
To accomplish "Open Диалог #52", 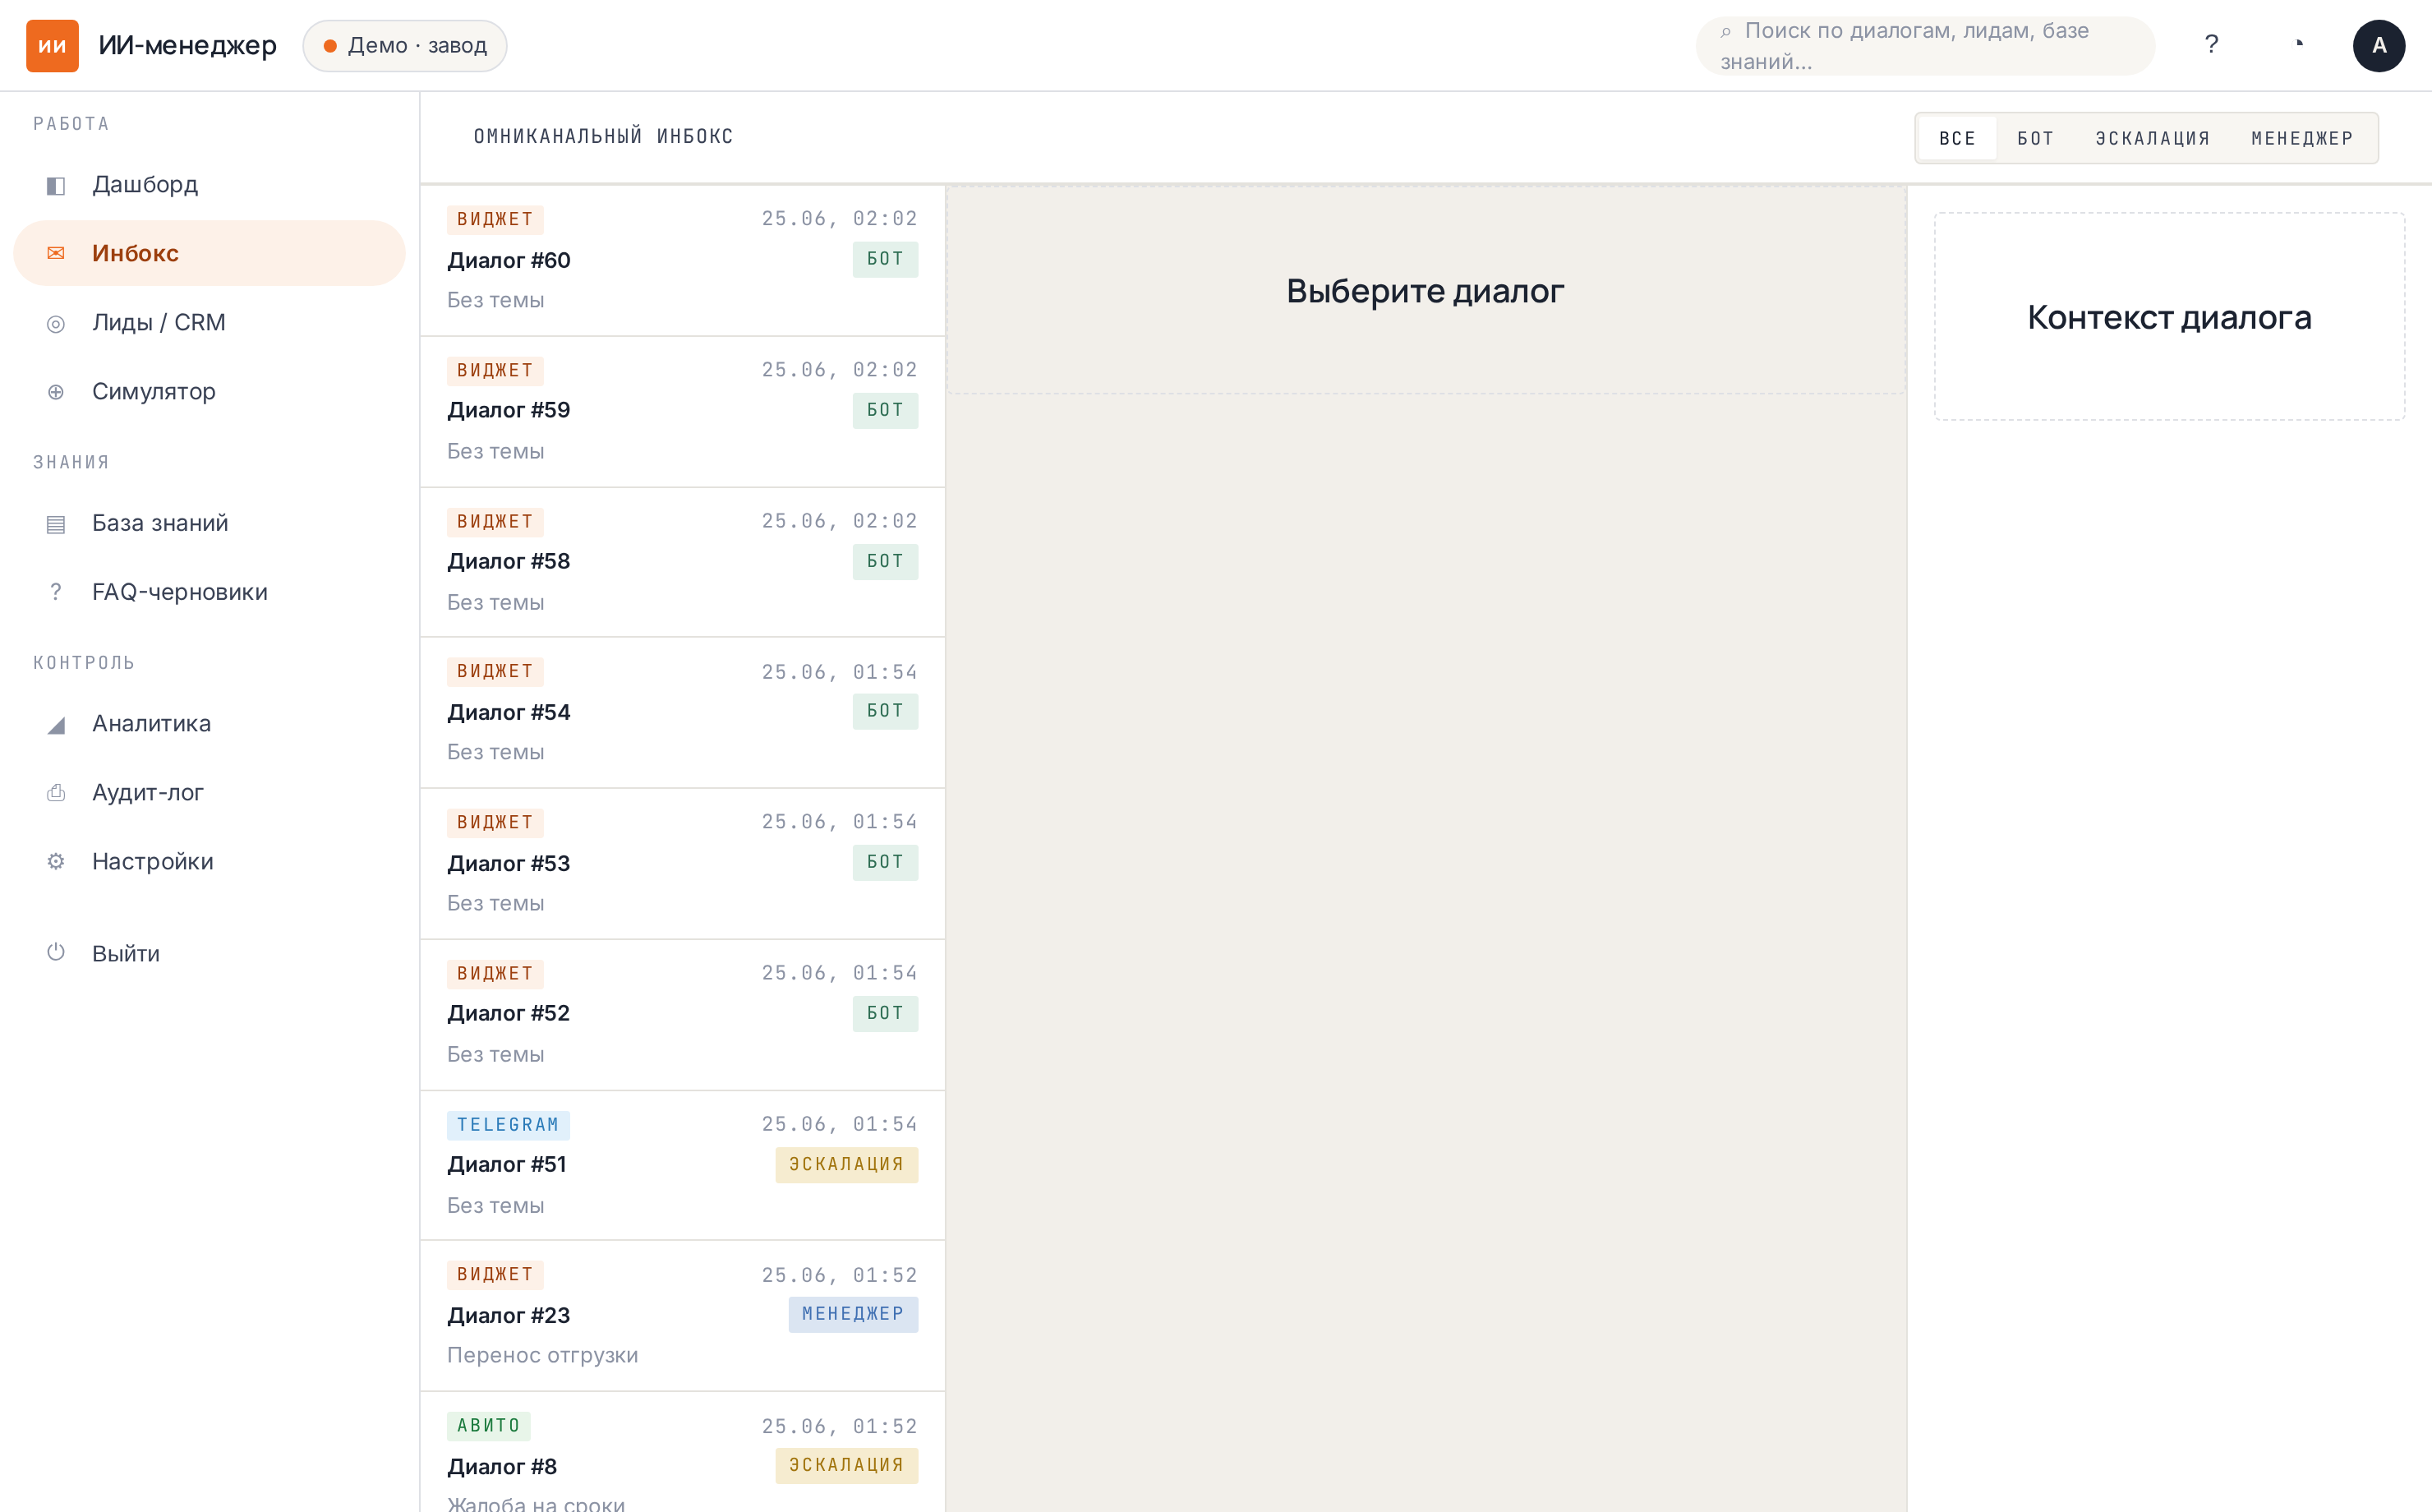I will 683,1015.
